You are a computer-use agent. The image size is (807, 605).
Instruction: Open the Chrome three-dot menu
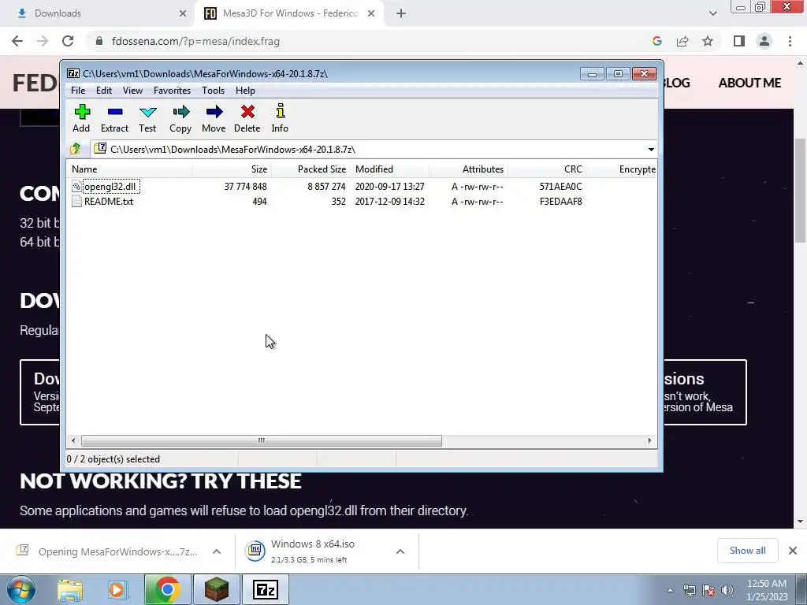click(790, 41)
